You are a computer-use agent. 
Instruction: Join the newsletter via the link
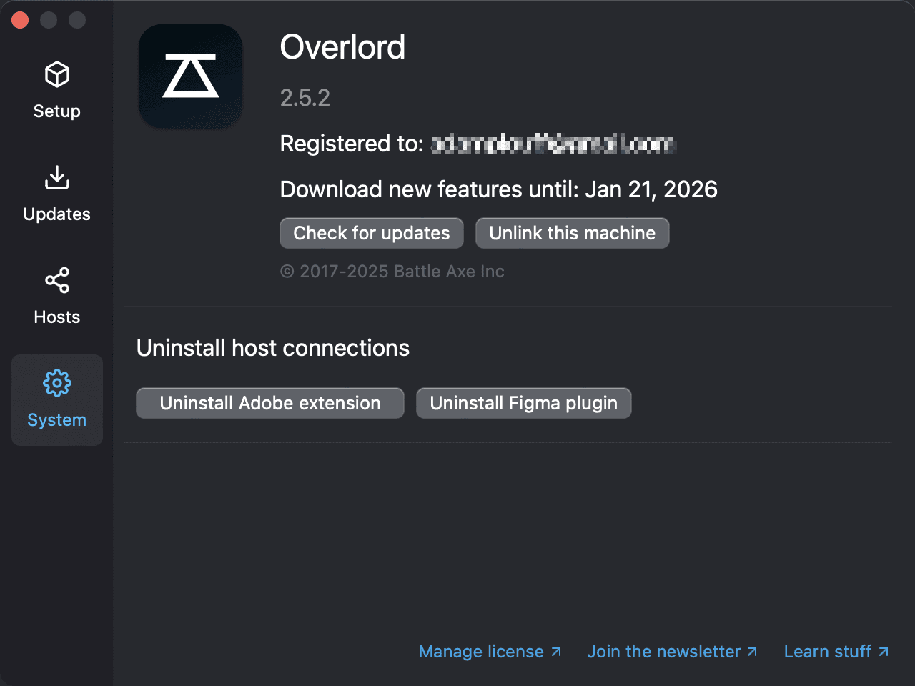[672, 651]
